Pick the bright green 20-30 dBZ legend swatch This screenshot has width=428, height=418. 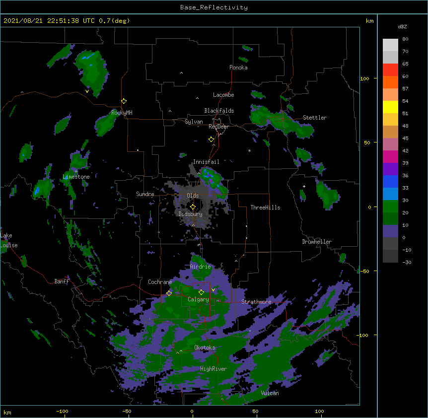390,206
